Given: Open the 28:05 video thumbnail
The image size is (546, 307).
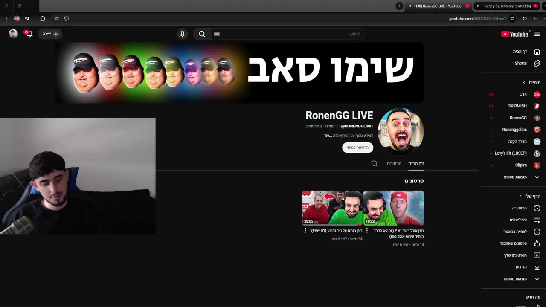Looking at the screenshot, I should (332, 208).
